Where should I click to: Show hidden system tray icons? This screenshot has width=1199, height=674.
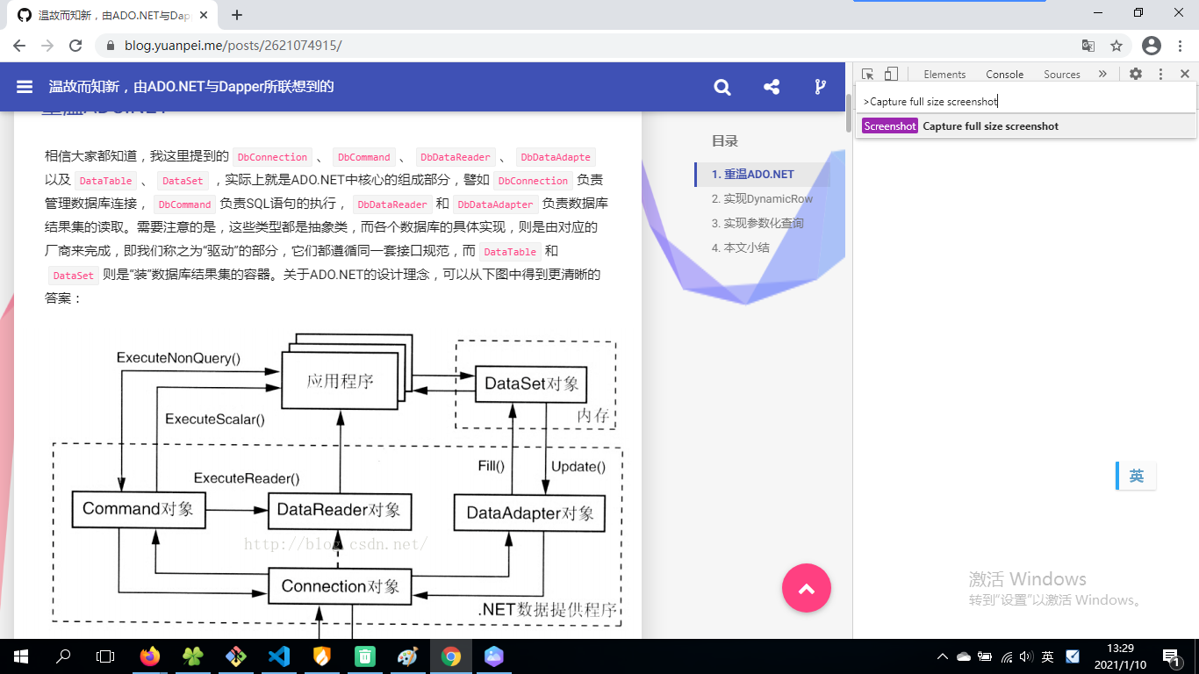[x=943, y=656]
